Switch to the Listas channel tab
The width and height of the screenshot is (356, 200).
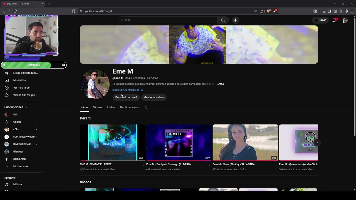click(111, 107)
